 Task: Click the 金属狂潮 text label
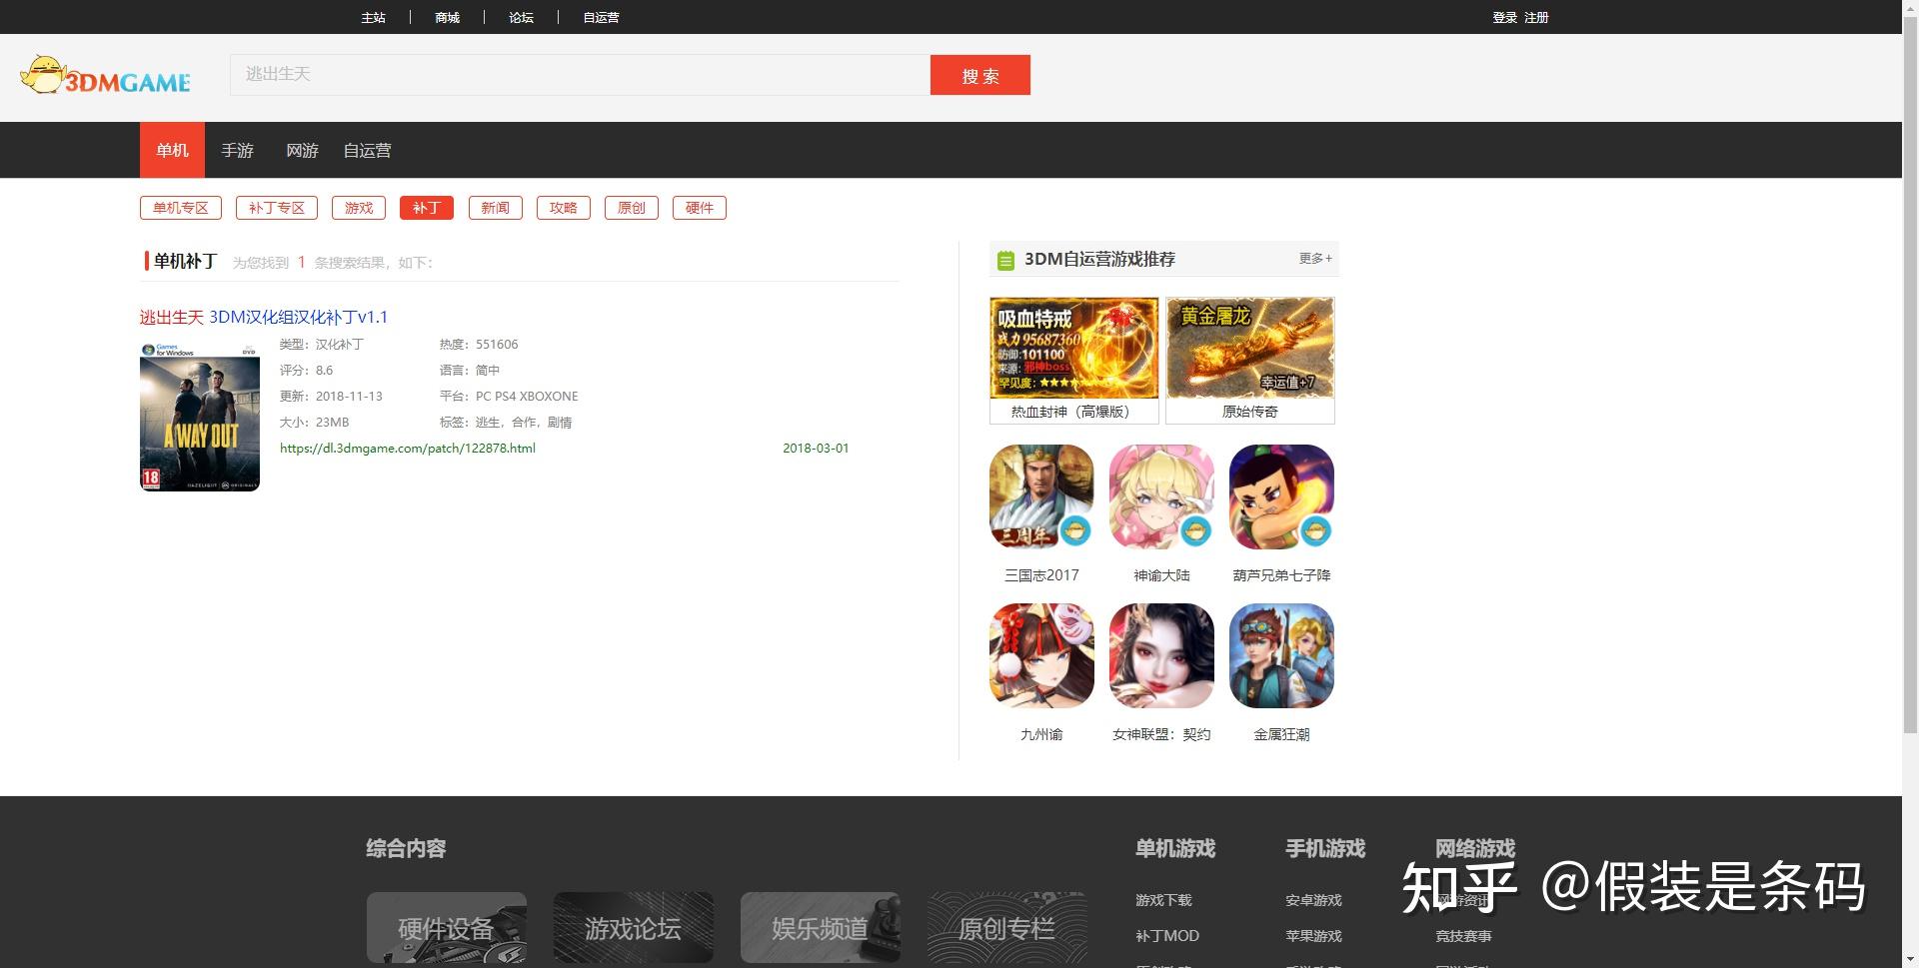point(1281,734)
